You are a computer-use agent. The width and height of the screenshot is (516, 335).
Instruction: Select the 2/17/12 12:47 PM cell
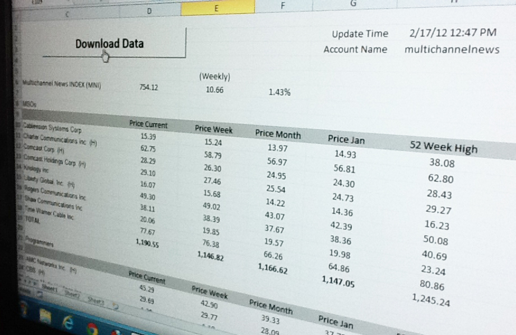tap(453, 32)
